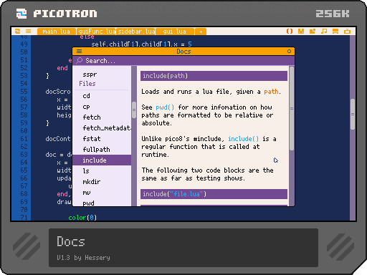Click line number 49 in the gutter
The width and height of the screenshot is (367, 275).
(24, 44)
